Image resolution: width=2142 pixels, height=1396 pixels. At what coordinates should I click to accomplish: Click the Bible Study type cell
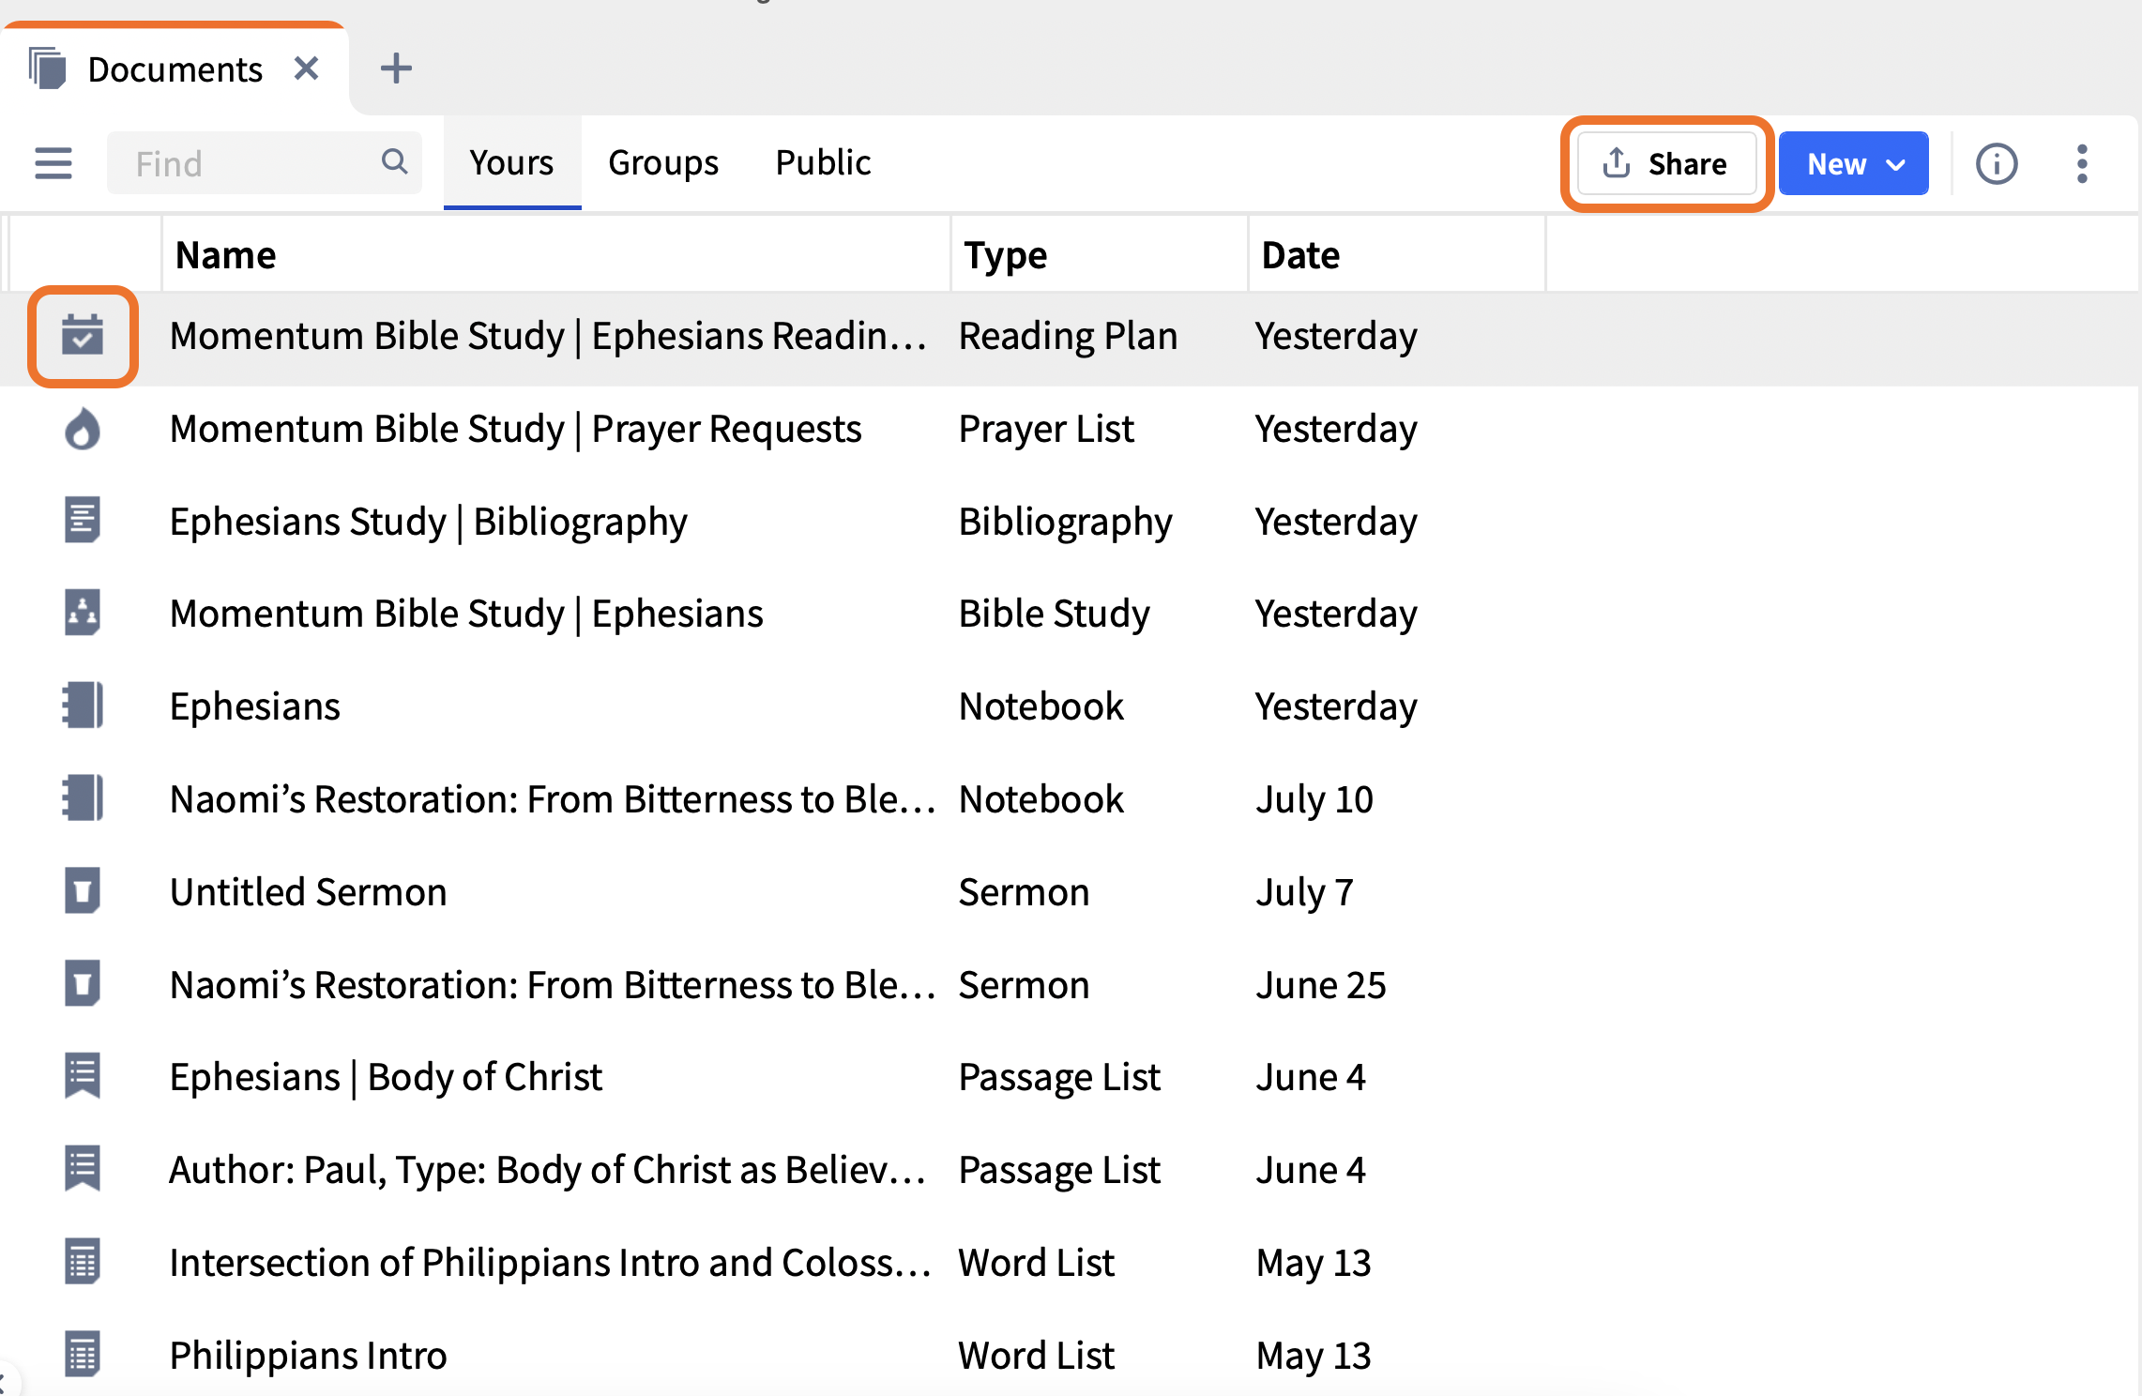click(x=1055, y=614)
